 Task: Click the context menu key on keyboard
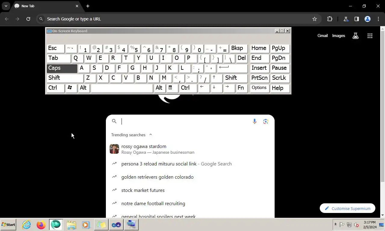172,88
